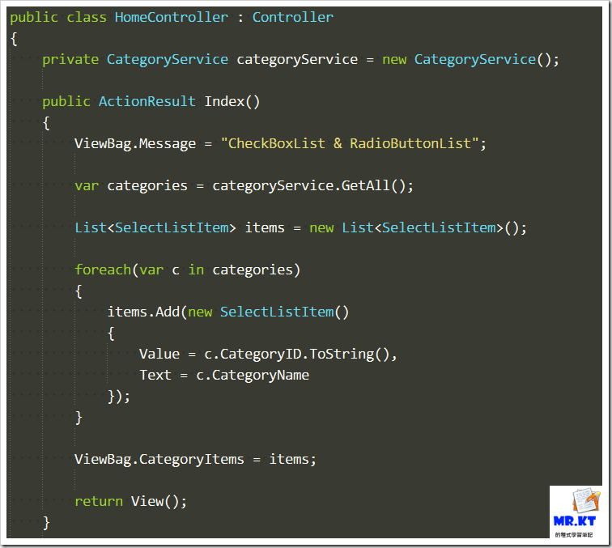The width and height of the screenshot is (612, 548).
Task: Click the return View(); statement
Action: tap(131, 502)
